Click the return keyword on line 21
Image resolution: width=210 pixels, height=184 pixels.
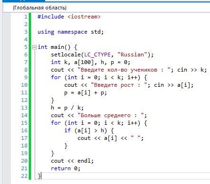tap(61, 168)
